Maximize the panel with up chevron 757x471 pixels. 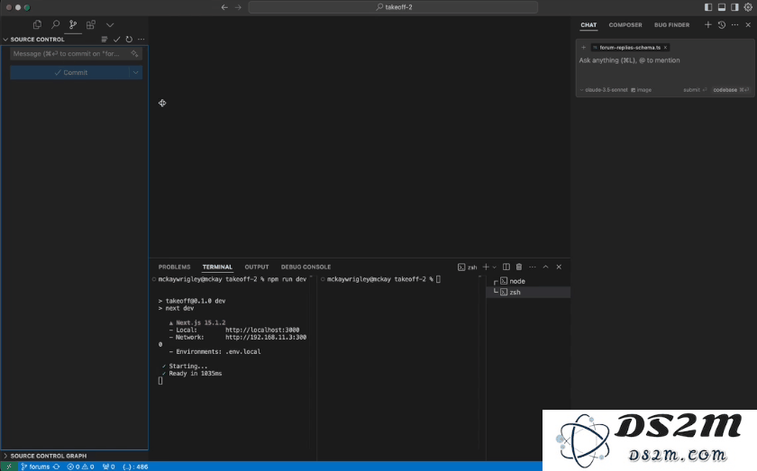(545, 267)
